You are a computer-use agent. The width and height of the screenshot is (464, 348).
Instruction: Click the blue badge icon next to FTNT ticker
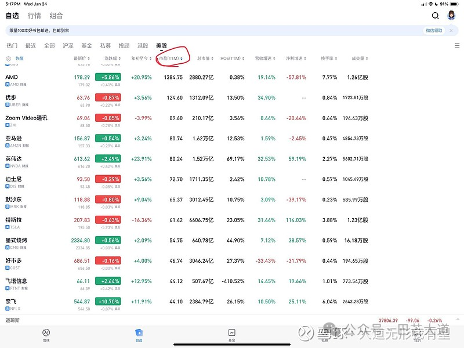coord(8,288)
